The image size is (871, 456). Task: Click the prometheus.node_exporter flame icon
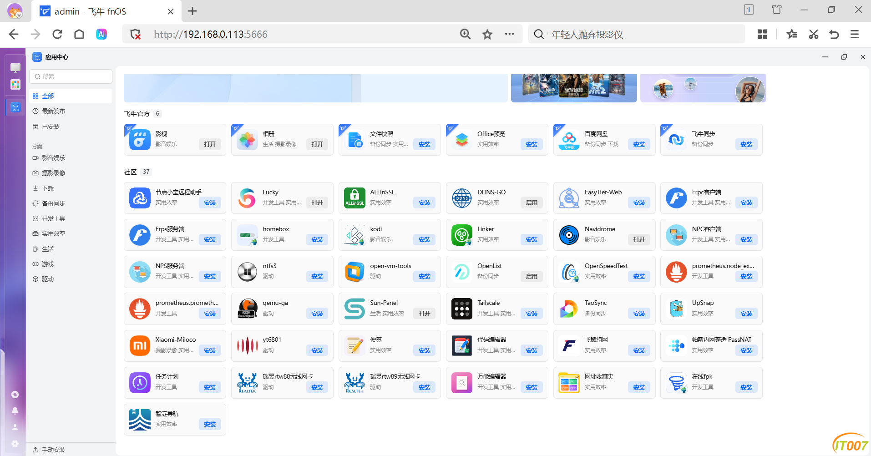point(676,272)
